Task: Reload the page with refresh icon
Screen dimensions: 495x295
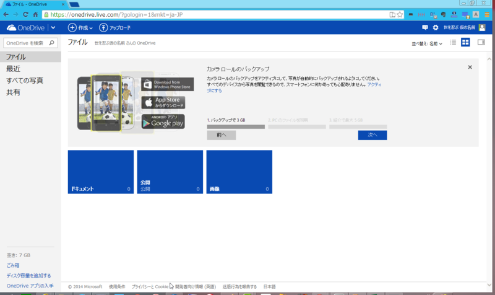Action: 25,14
